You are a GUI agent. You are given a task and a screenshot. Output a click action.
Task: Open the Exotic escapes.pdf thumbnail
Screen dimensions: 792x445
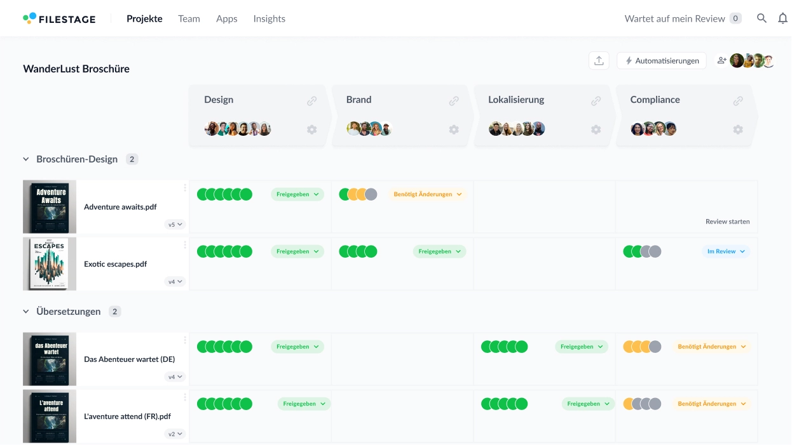click(x=49, y=263)
